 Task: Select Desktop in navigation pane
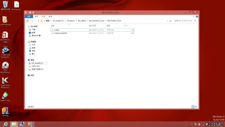point(32,33)
